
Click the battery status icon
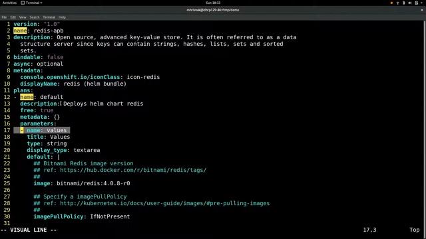click(x=416, y=3)
